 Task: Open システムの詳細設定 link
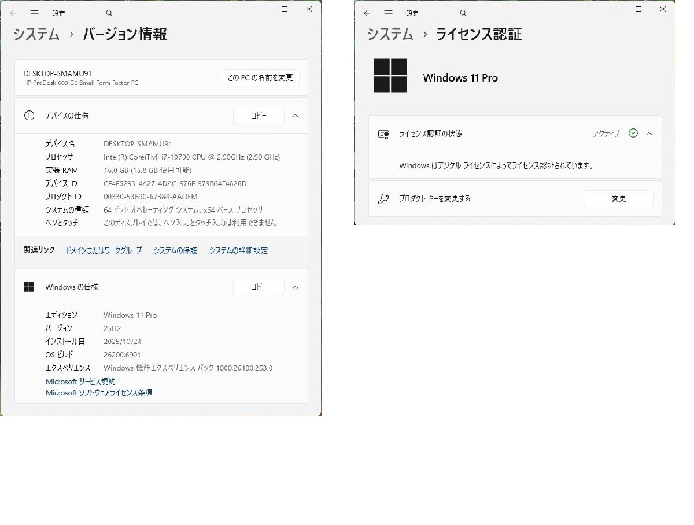click(238, 250)
